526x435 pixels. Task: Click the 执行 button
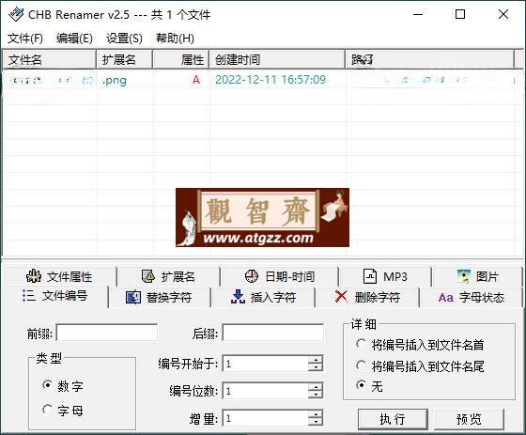[x=393, y=419]
